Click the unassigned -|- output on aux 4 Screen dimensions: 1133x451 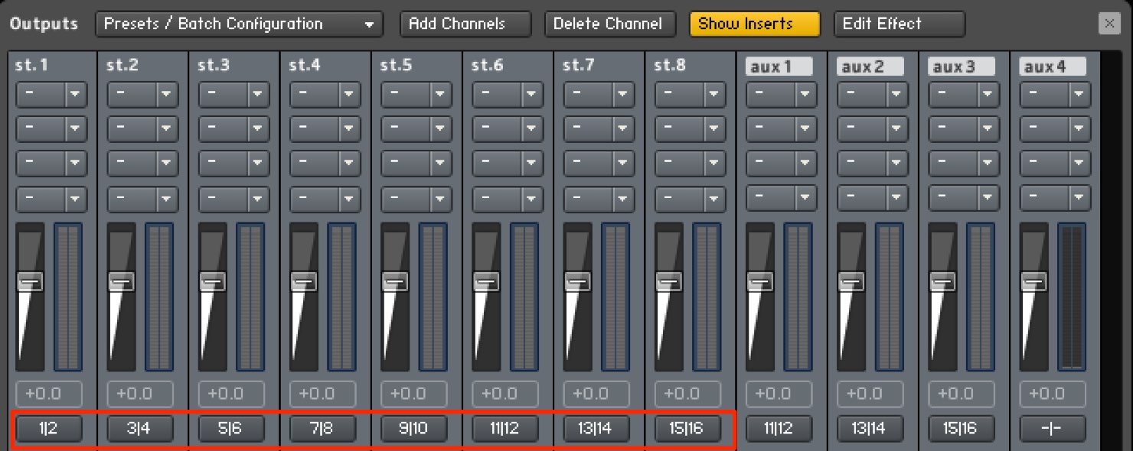(1053, 429)
